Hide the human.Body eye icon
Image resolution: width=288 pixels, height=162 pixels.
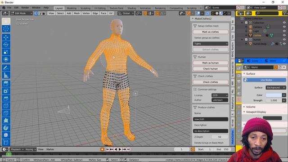[x=284, y=44]
